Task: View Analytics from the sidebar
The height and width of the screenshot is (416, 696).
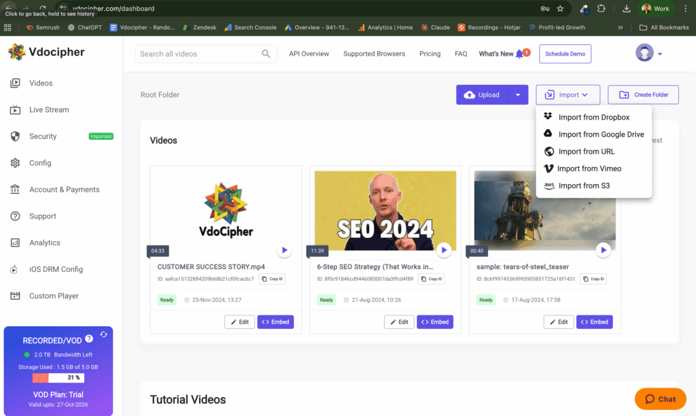Action: (44, 243)
